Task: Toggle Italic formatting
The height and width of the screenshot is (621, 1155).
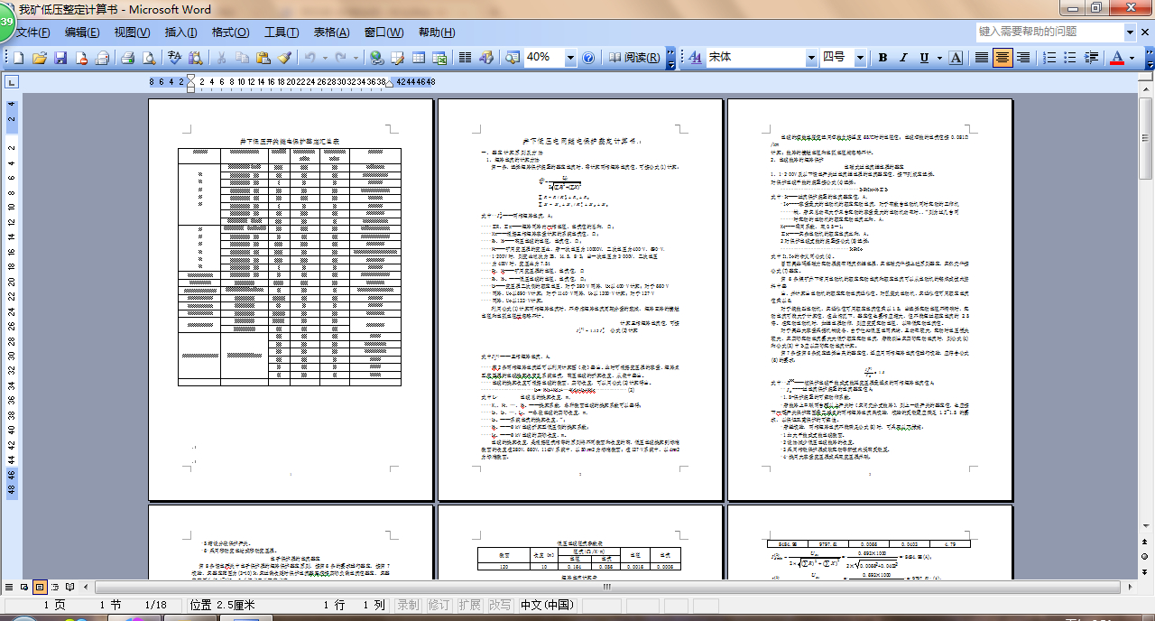Action: (x=903, y=58)
